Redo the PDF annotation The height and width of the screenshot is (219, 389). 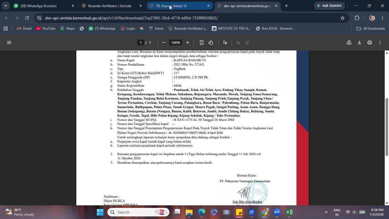[x=247, y=42]
